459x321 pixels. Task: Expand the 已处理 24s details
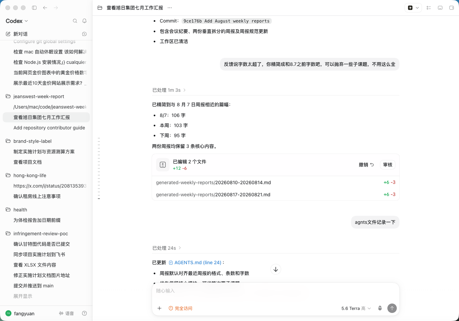coord(167,248)
